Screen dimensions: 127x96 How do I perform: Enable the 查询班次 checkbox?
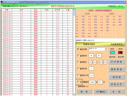[78, 62]
